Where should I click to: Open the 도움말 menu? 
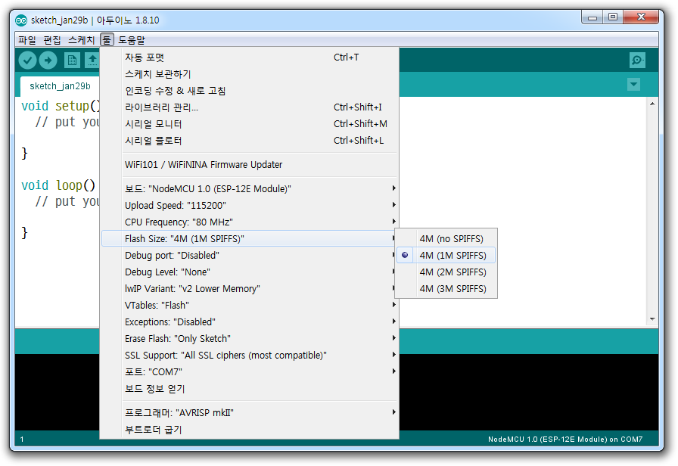[x=132, y=40]
